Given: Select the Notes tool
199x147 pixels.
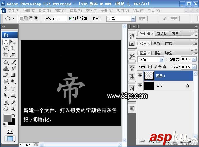Looking at the screenshot, I should 6,102.
